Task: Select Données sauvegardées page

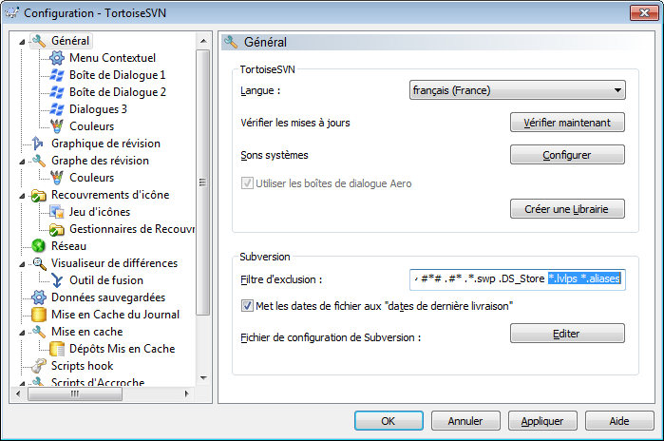Action: 108,297
